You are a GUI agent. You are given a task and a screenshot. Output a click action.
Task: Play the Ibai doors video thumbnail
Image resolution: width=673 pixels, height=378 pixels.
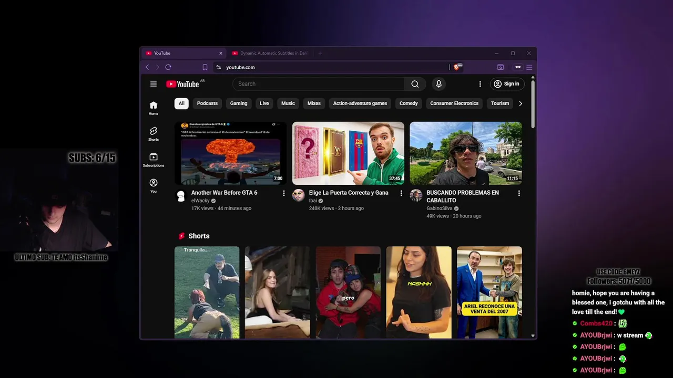(348, 153)
